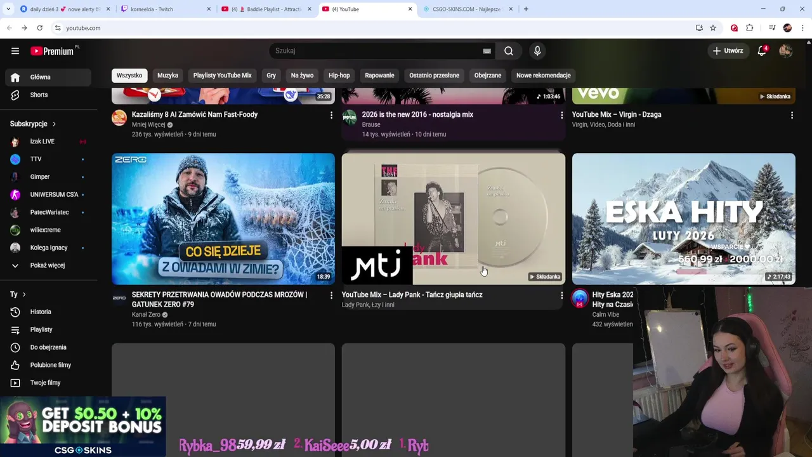Click the youtube.com address bar
This screenshot has width=812, height=457.
[x=374, y=28]
